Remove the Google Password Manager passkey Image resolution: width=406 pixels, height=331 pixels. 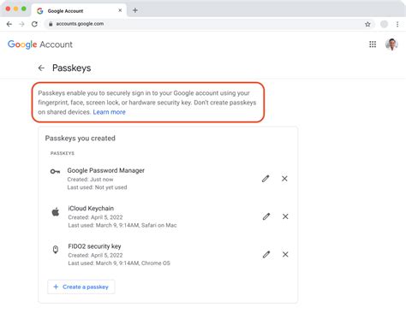(284, 179)
